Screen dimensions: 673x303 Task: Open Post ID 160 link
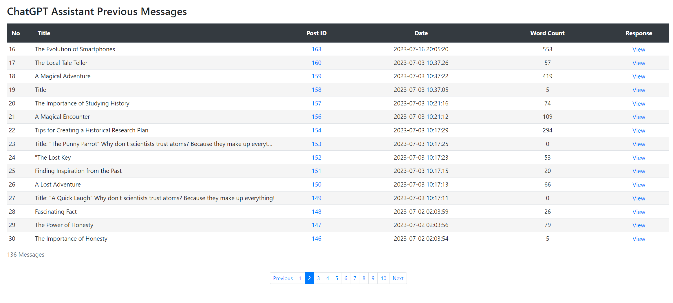click(x=316, y=63)
